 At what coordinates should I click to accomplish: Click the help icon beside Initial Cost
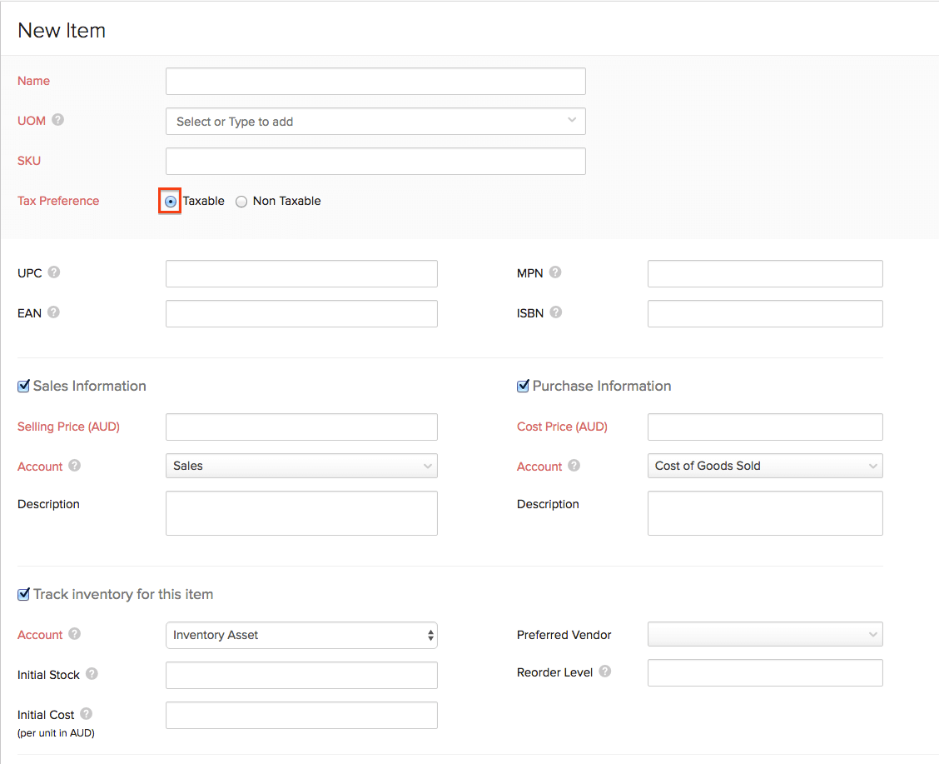[87, 714]
